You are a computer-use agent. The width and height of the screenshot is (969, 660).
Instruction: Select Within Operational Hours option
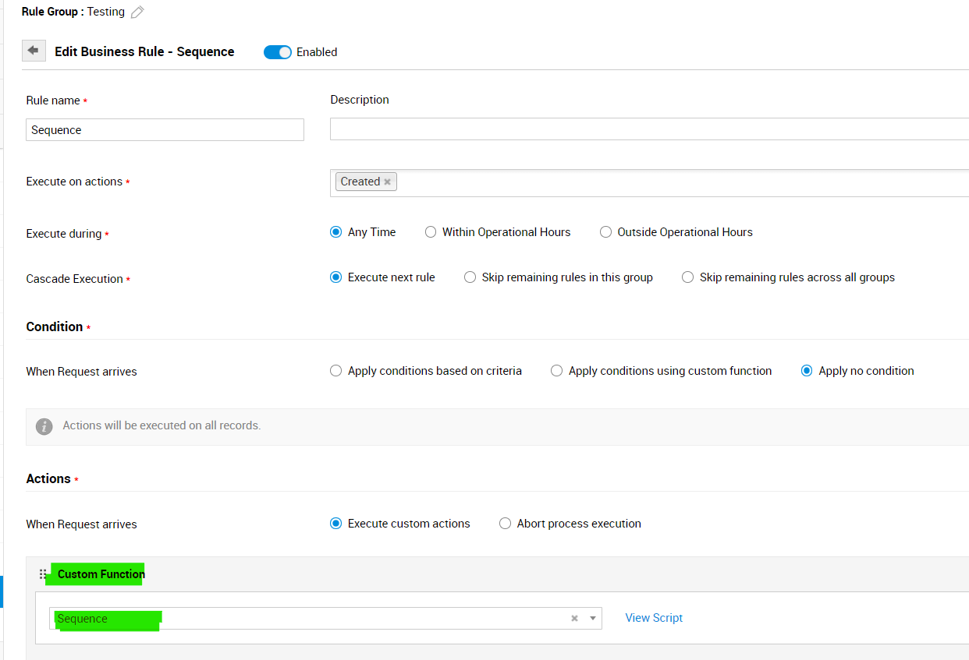(x=431, y=232)
